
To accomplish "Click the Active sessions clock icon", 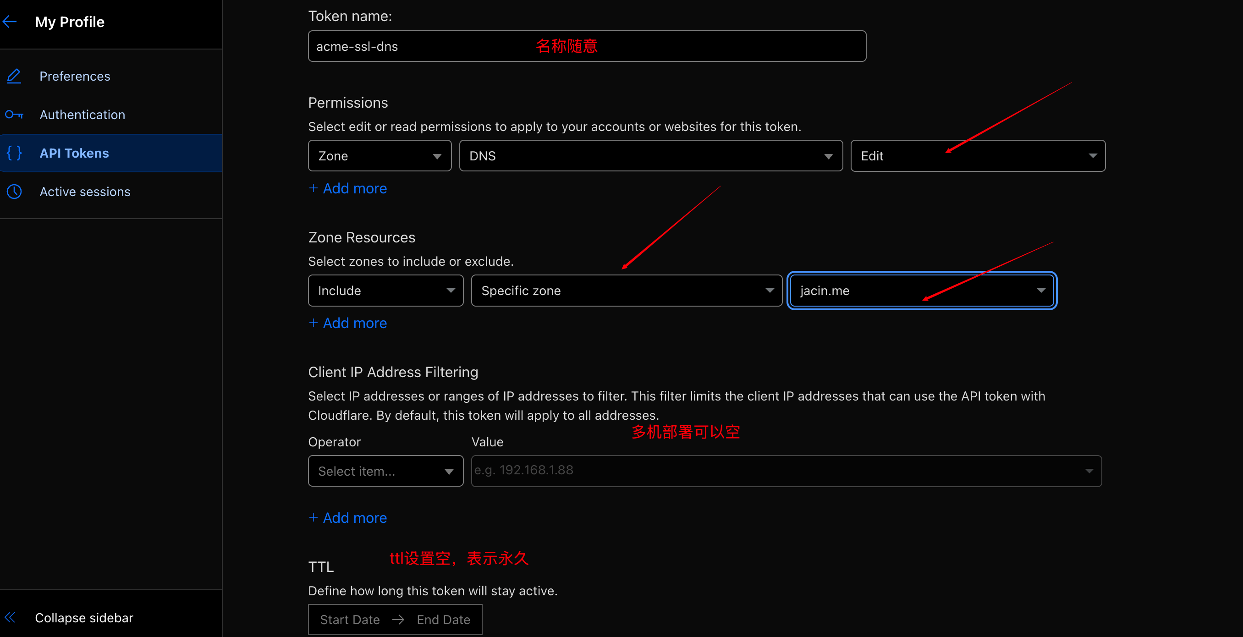I will (14, 192).
